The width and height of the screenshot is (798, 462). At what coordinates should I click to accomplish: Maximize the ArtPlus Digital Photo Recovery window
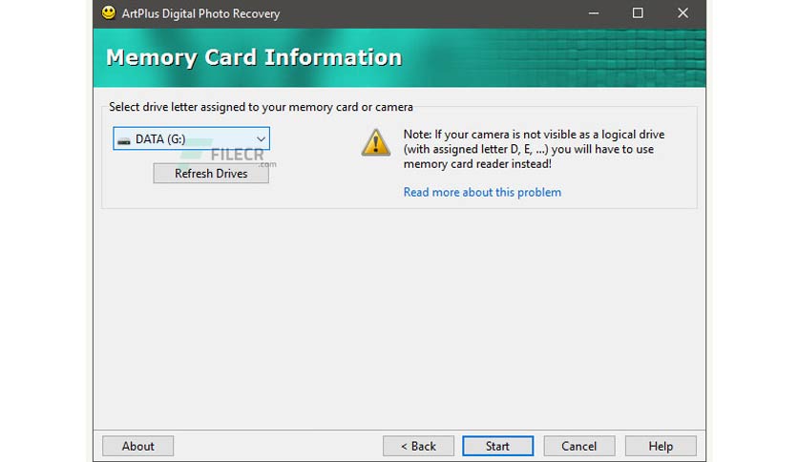pyautogui.click(x=638, y=13)
